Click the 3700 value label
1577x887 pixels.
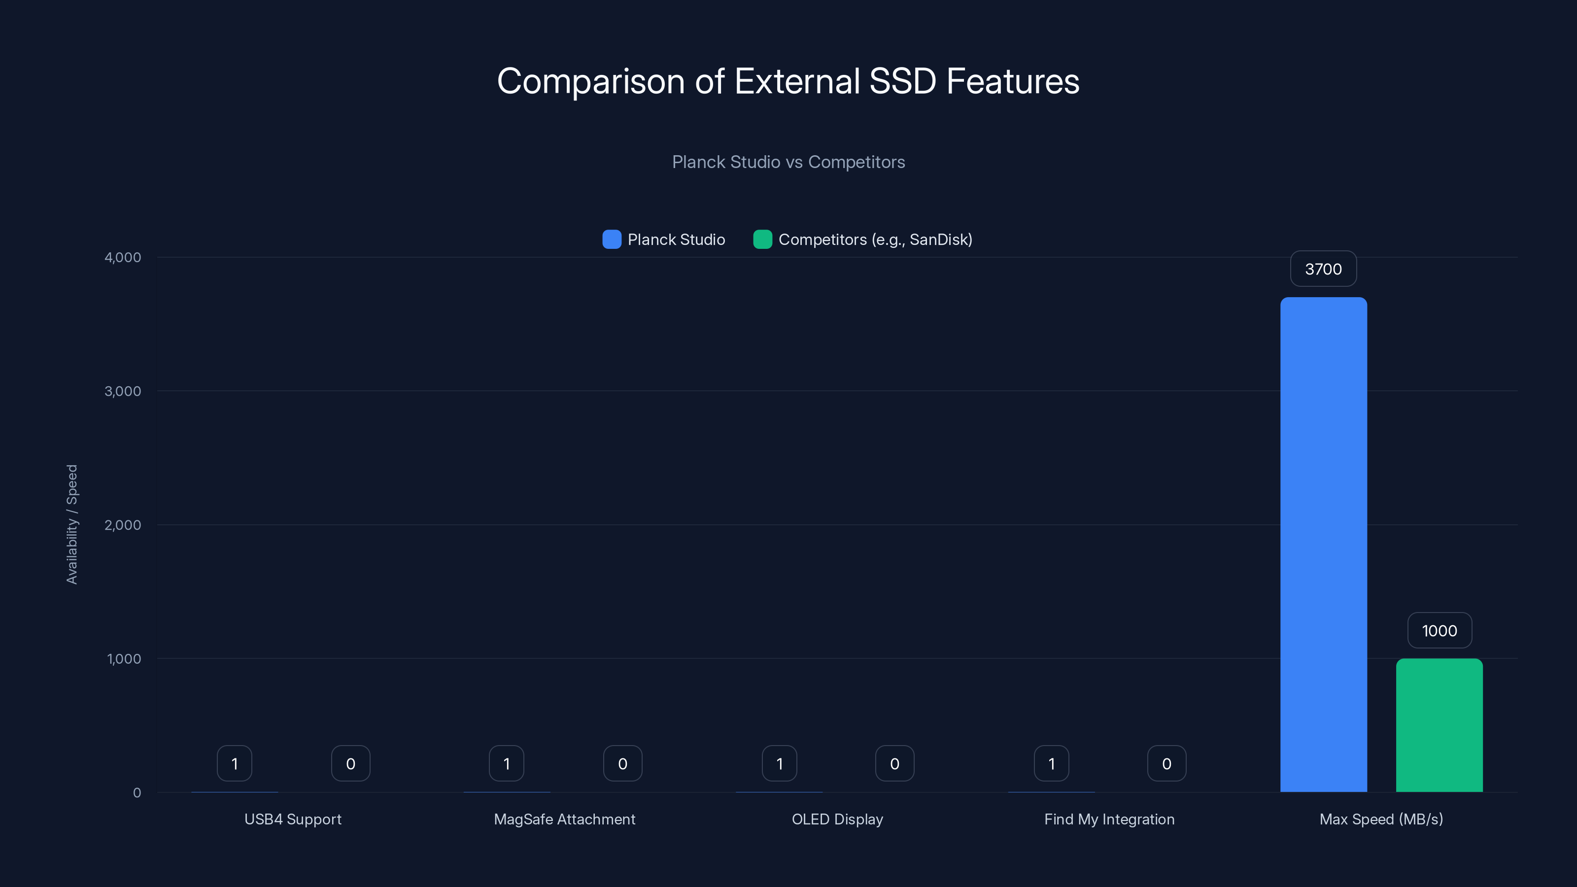click(x=1323, y=268)
